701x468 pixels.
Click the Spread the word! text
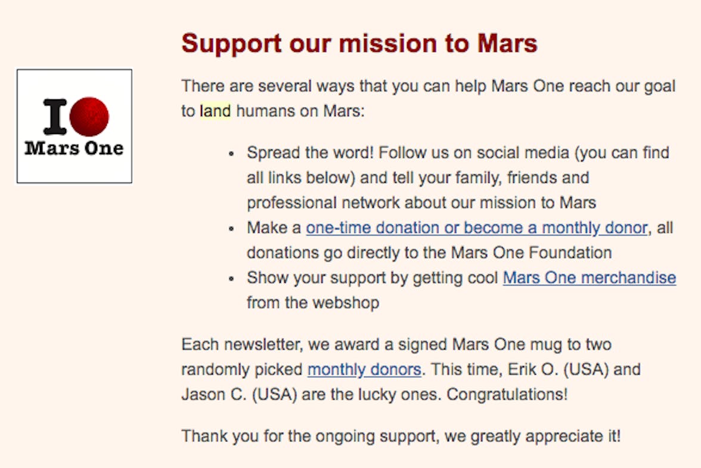click(x=310, y=152)
